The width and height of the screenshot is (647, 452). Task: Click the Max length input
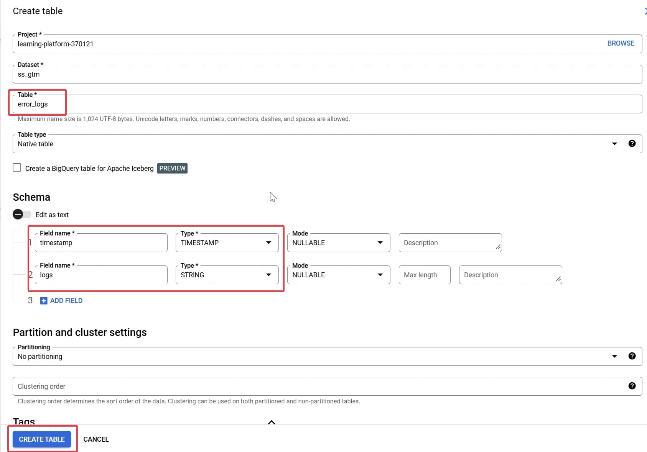point(425,275)
